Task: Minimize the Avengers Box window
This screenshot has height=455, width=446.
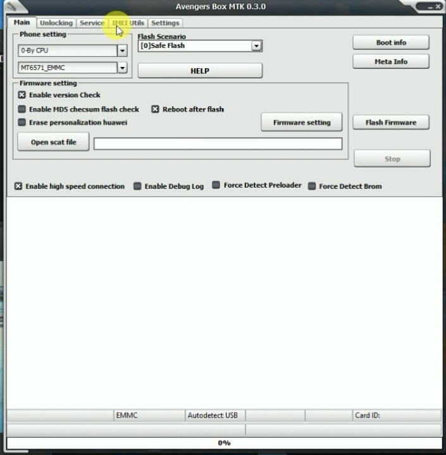Action: tap(430, 7)
